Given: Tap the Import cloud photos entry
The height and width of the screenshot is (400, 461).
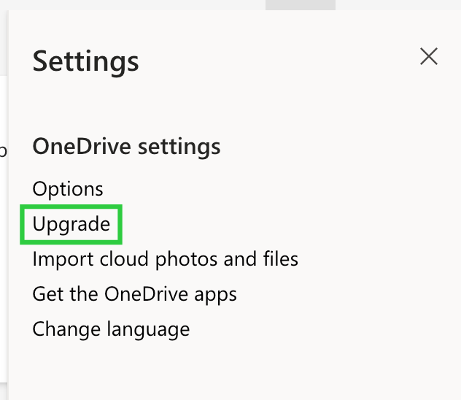Looking at the screenshot, I should coord(166,259).
